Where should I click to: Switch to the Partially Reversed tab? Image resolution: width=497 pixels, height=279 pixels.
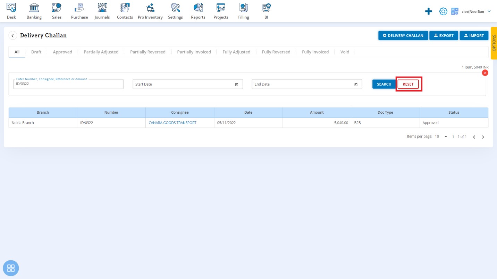pyautogui.click(x=148, y=52)
